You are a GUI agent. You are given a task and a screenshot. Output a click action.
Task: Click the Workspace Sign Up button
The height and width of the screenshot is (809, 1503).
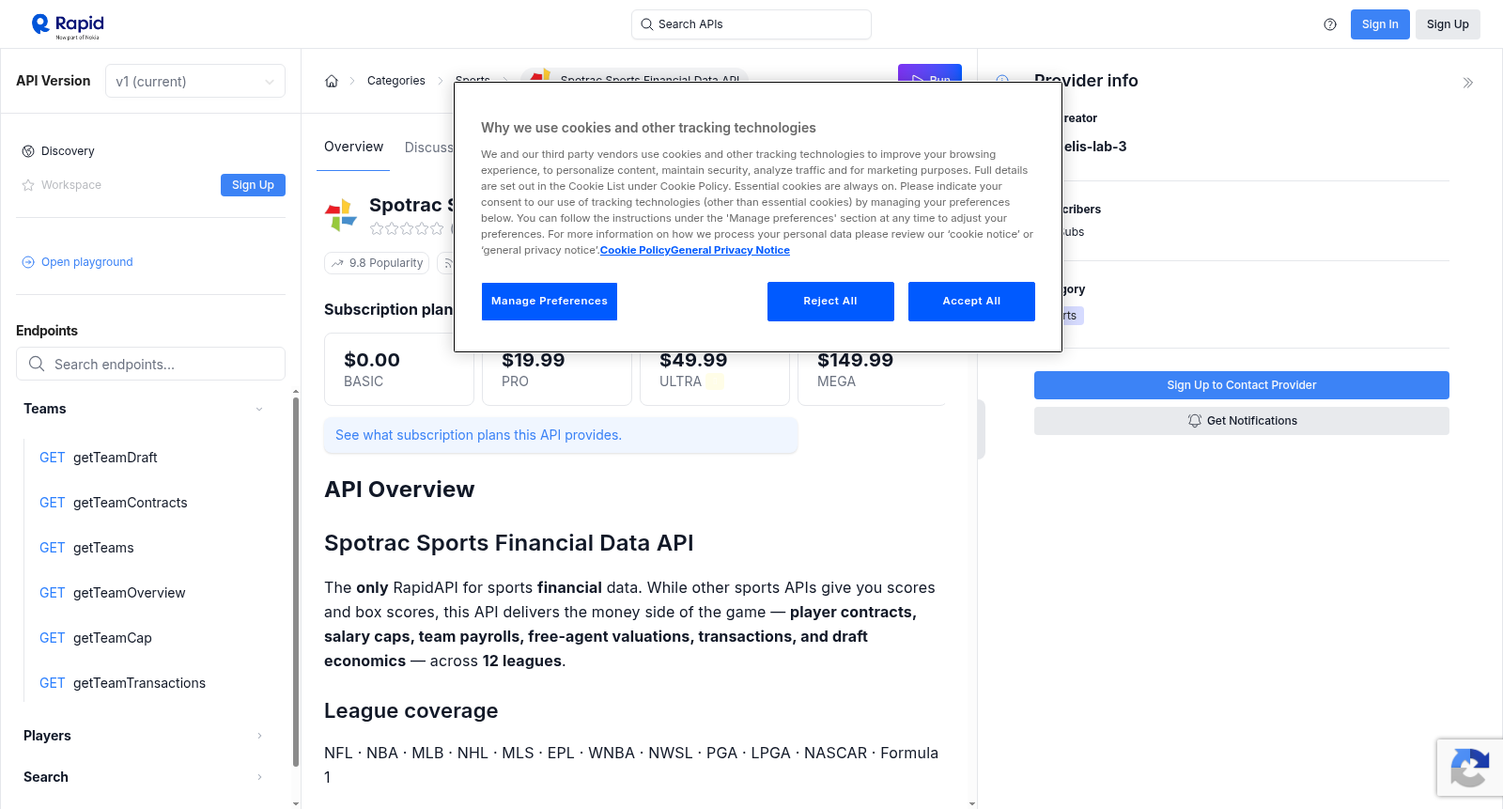pyautogui.click(x=253, y=185)
